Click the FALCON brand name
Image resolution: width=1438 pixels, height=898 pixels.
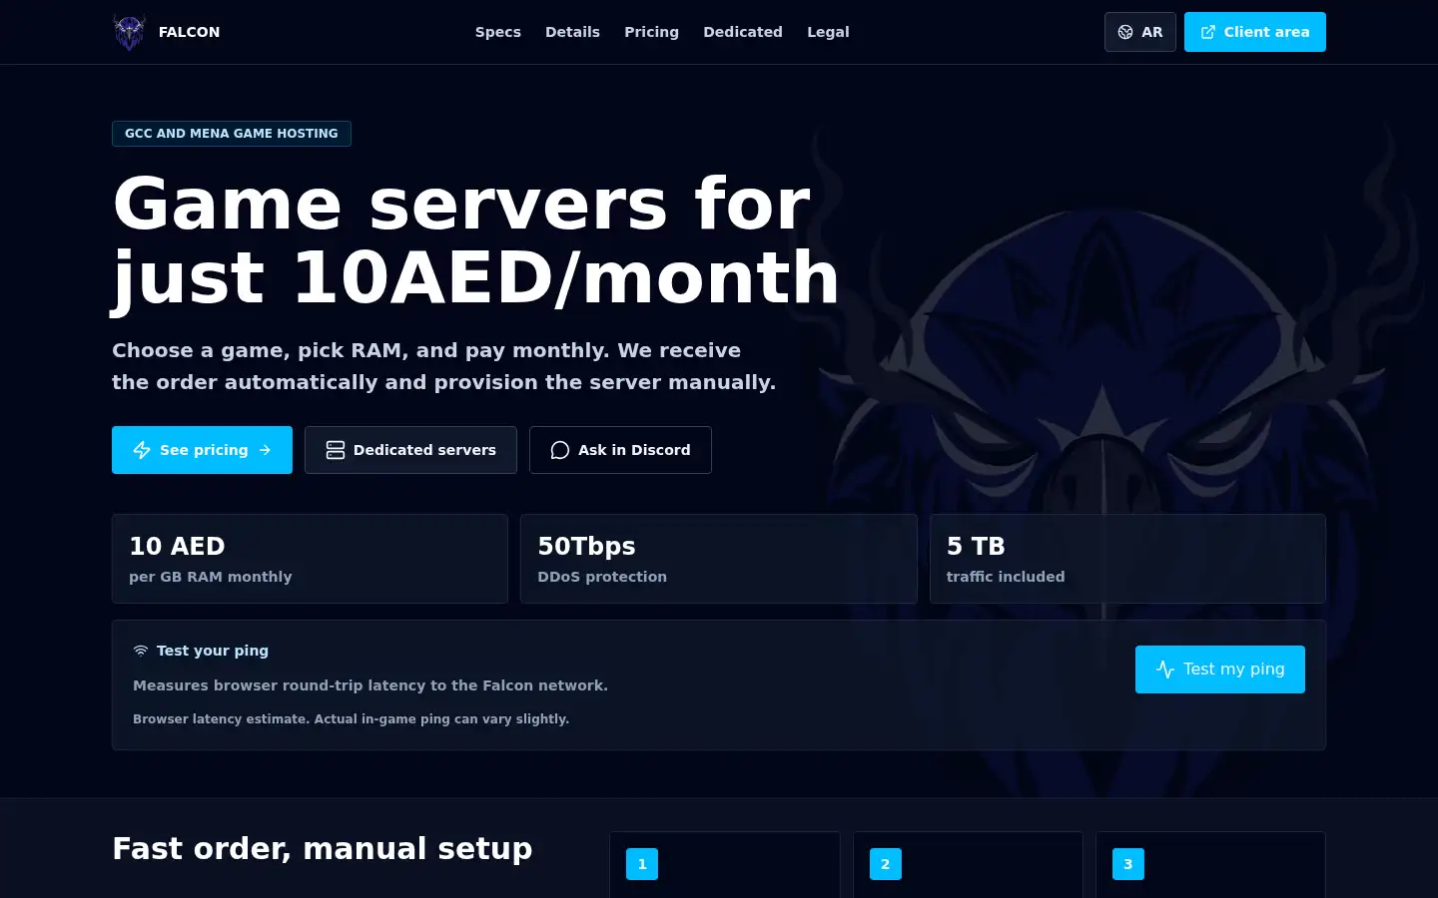click(x=189, y=32)
